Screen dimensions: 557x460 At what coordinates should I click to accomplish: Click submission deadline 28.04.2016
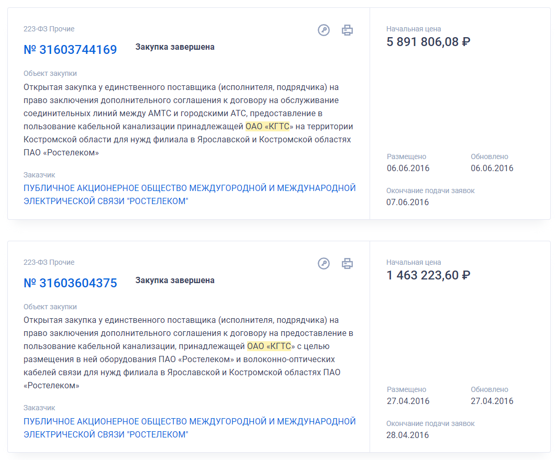407,435
